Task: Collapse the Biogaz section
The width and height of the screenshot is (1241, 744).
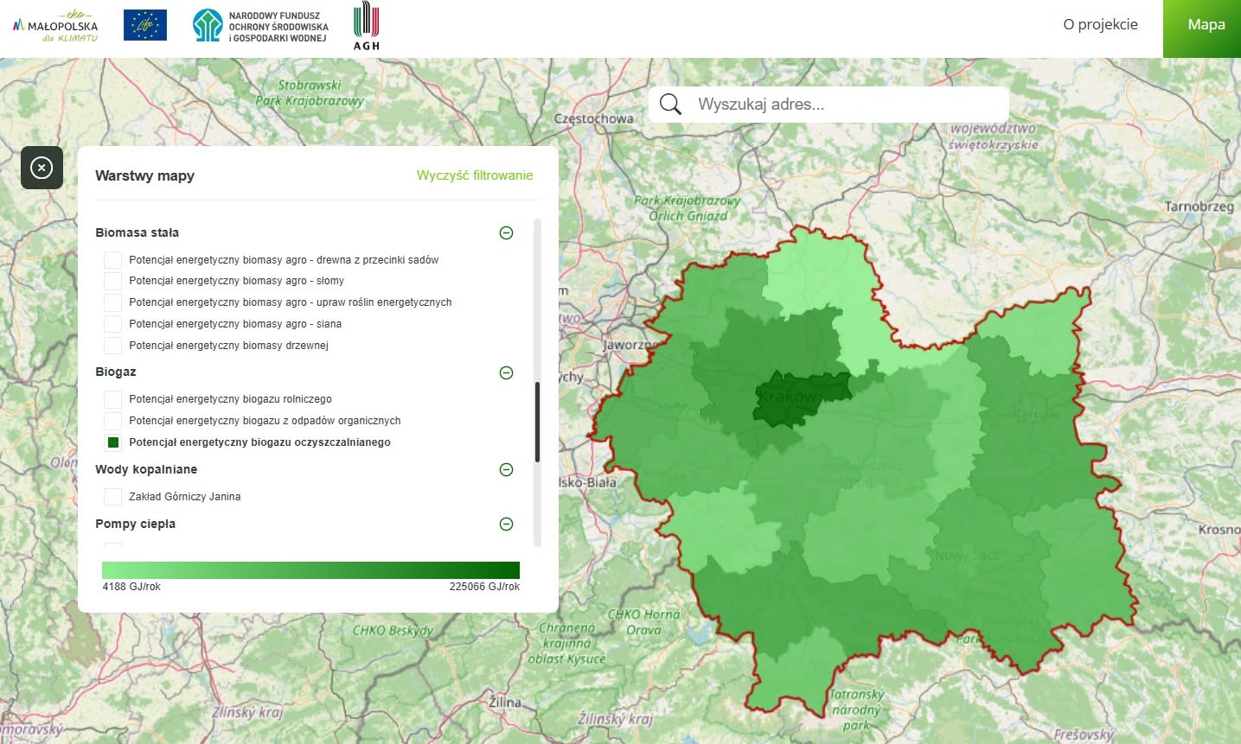Action: tap(507, 372)
